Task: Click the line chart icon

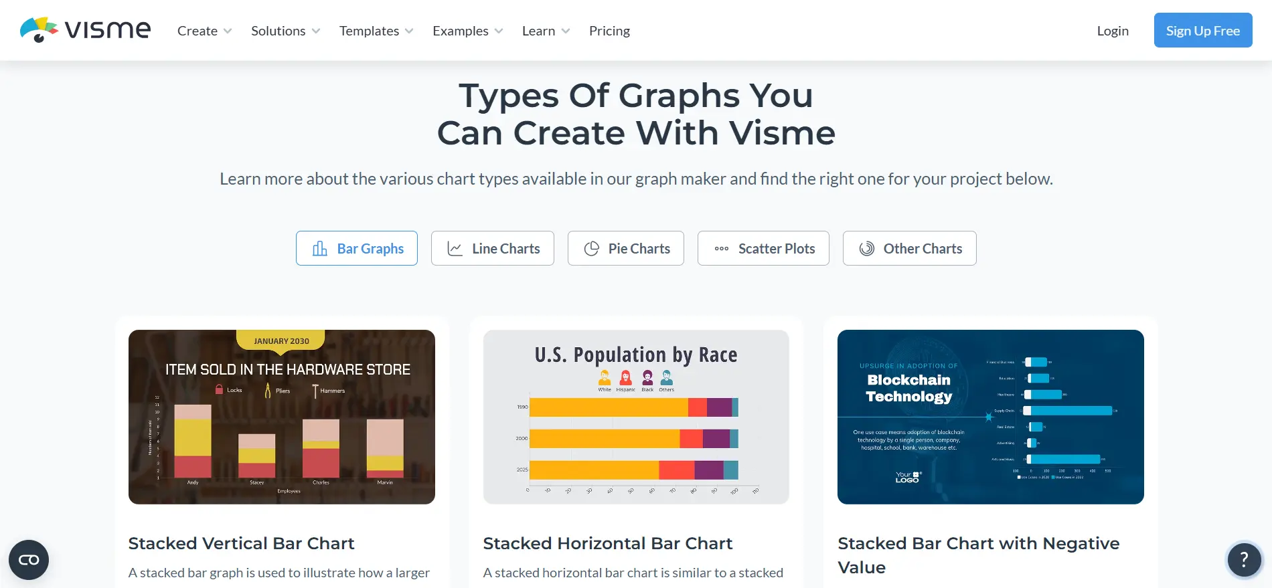Action: pyautogui.click(x=455, y=248)
